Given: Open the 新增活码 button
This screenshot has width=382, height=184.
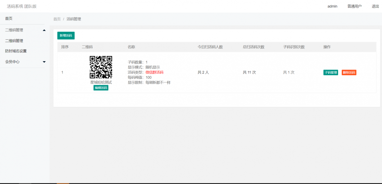Looking at the screenshot, I should pos(66,35).
